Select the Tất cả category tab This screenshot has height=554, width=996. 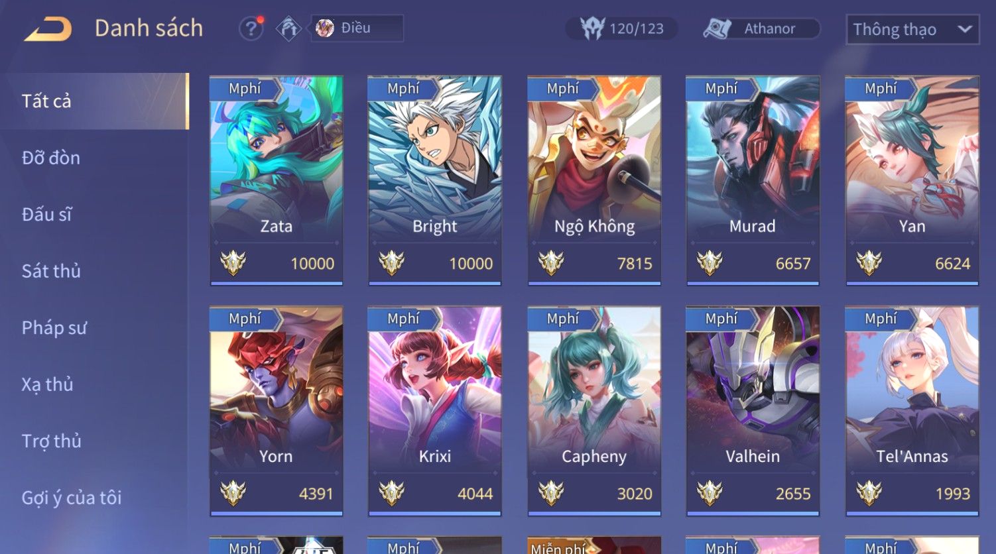94,101
